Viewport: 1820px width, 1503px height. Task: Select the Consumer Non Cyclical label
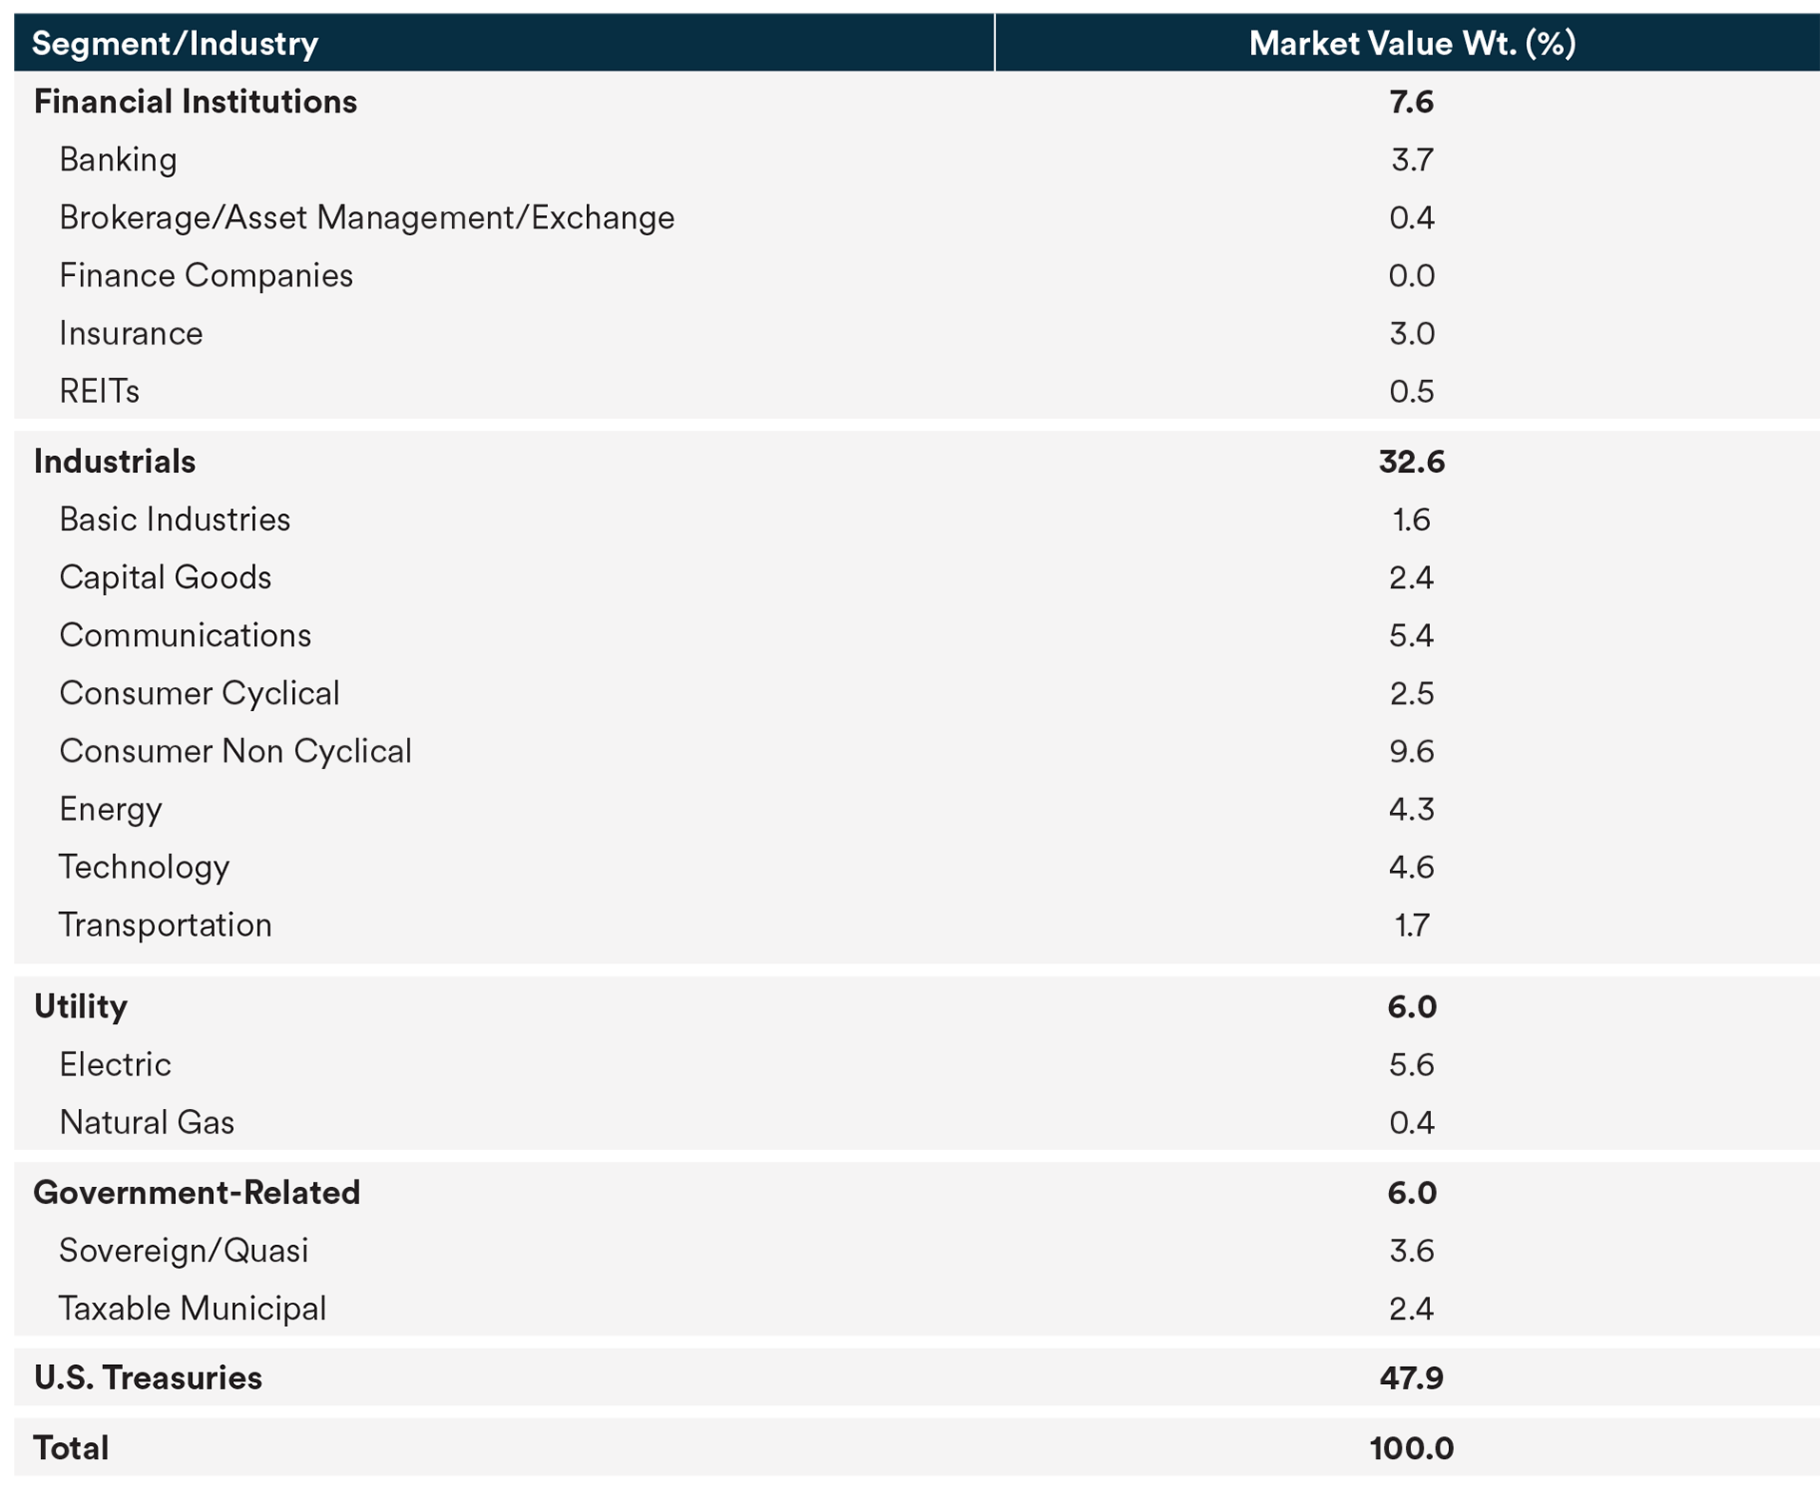click(235, 751)
